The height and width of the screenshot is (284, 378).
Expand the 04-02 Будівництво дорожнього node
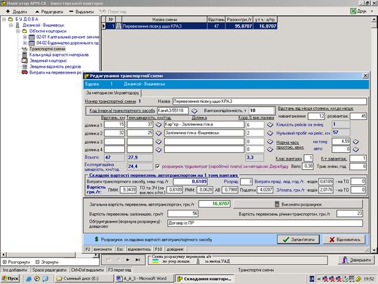click(25, 44)
